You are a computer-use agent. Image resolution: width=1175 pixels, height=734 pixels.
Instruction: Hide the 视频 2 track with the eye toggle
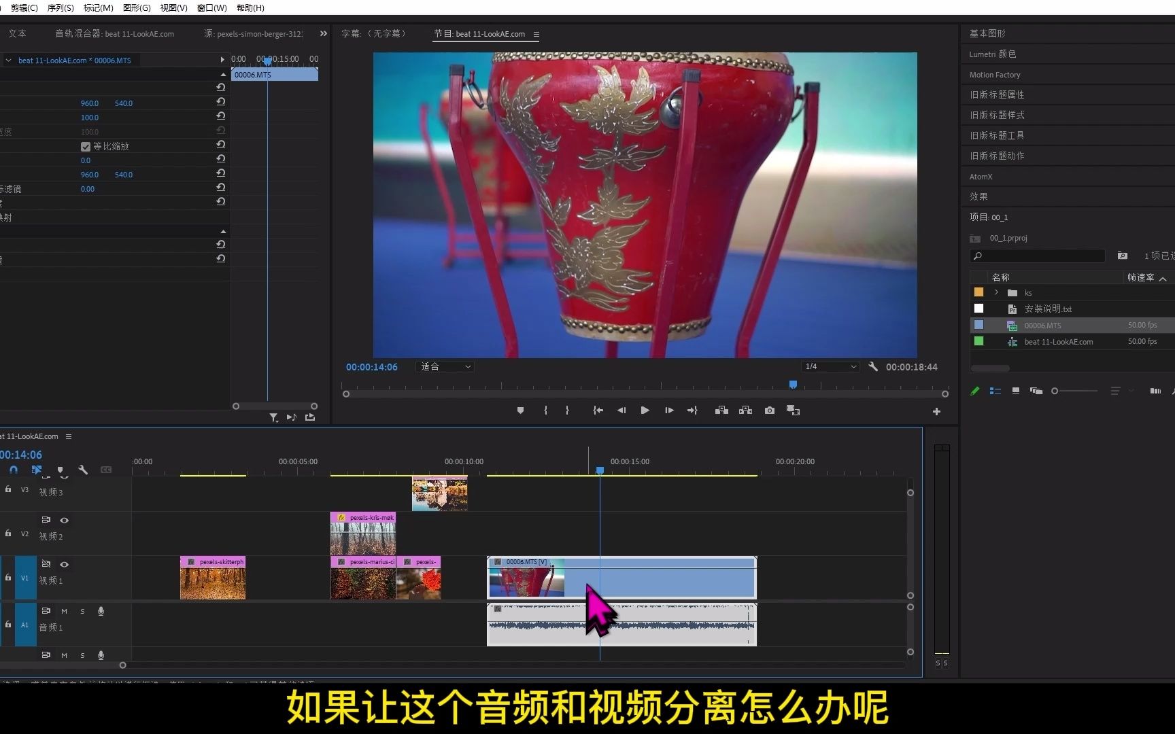click(x=65, y=520)
